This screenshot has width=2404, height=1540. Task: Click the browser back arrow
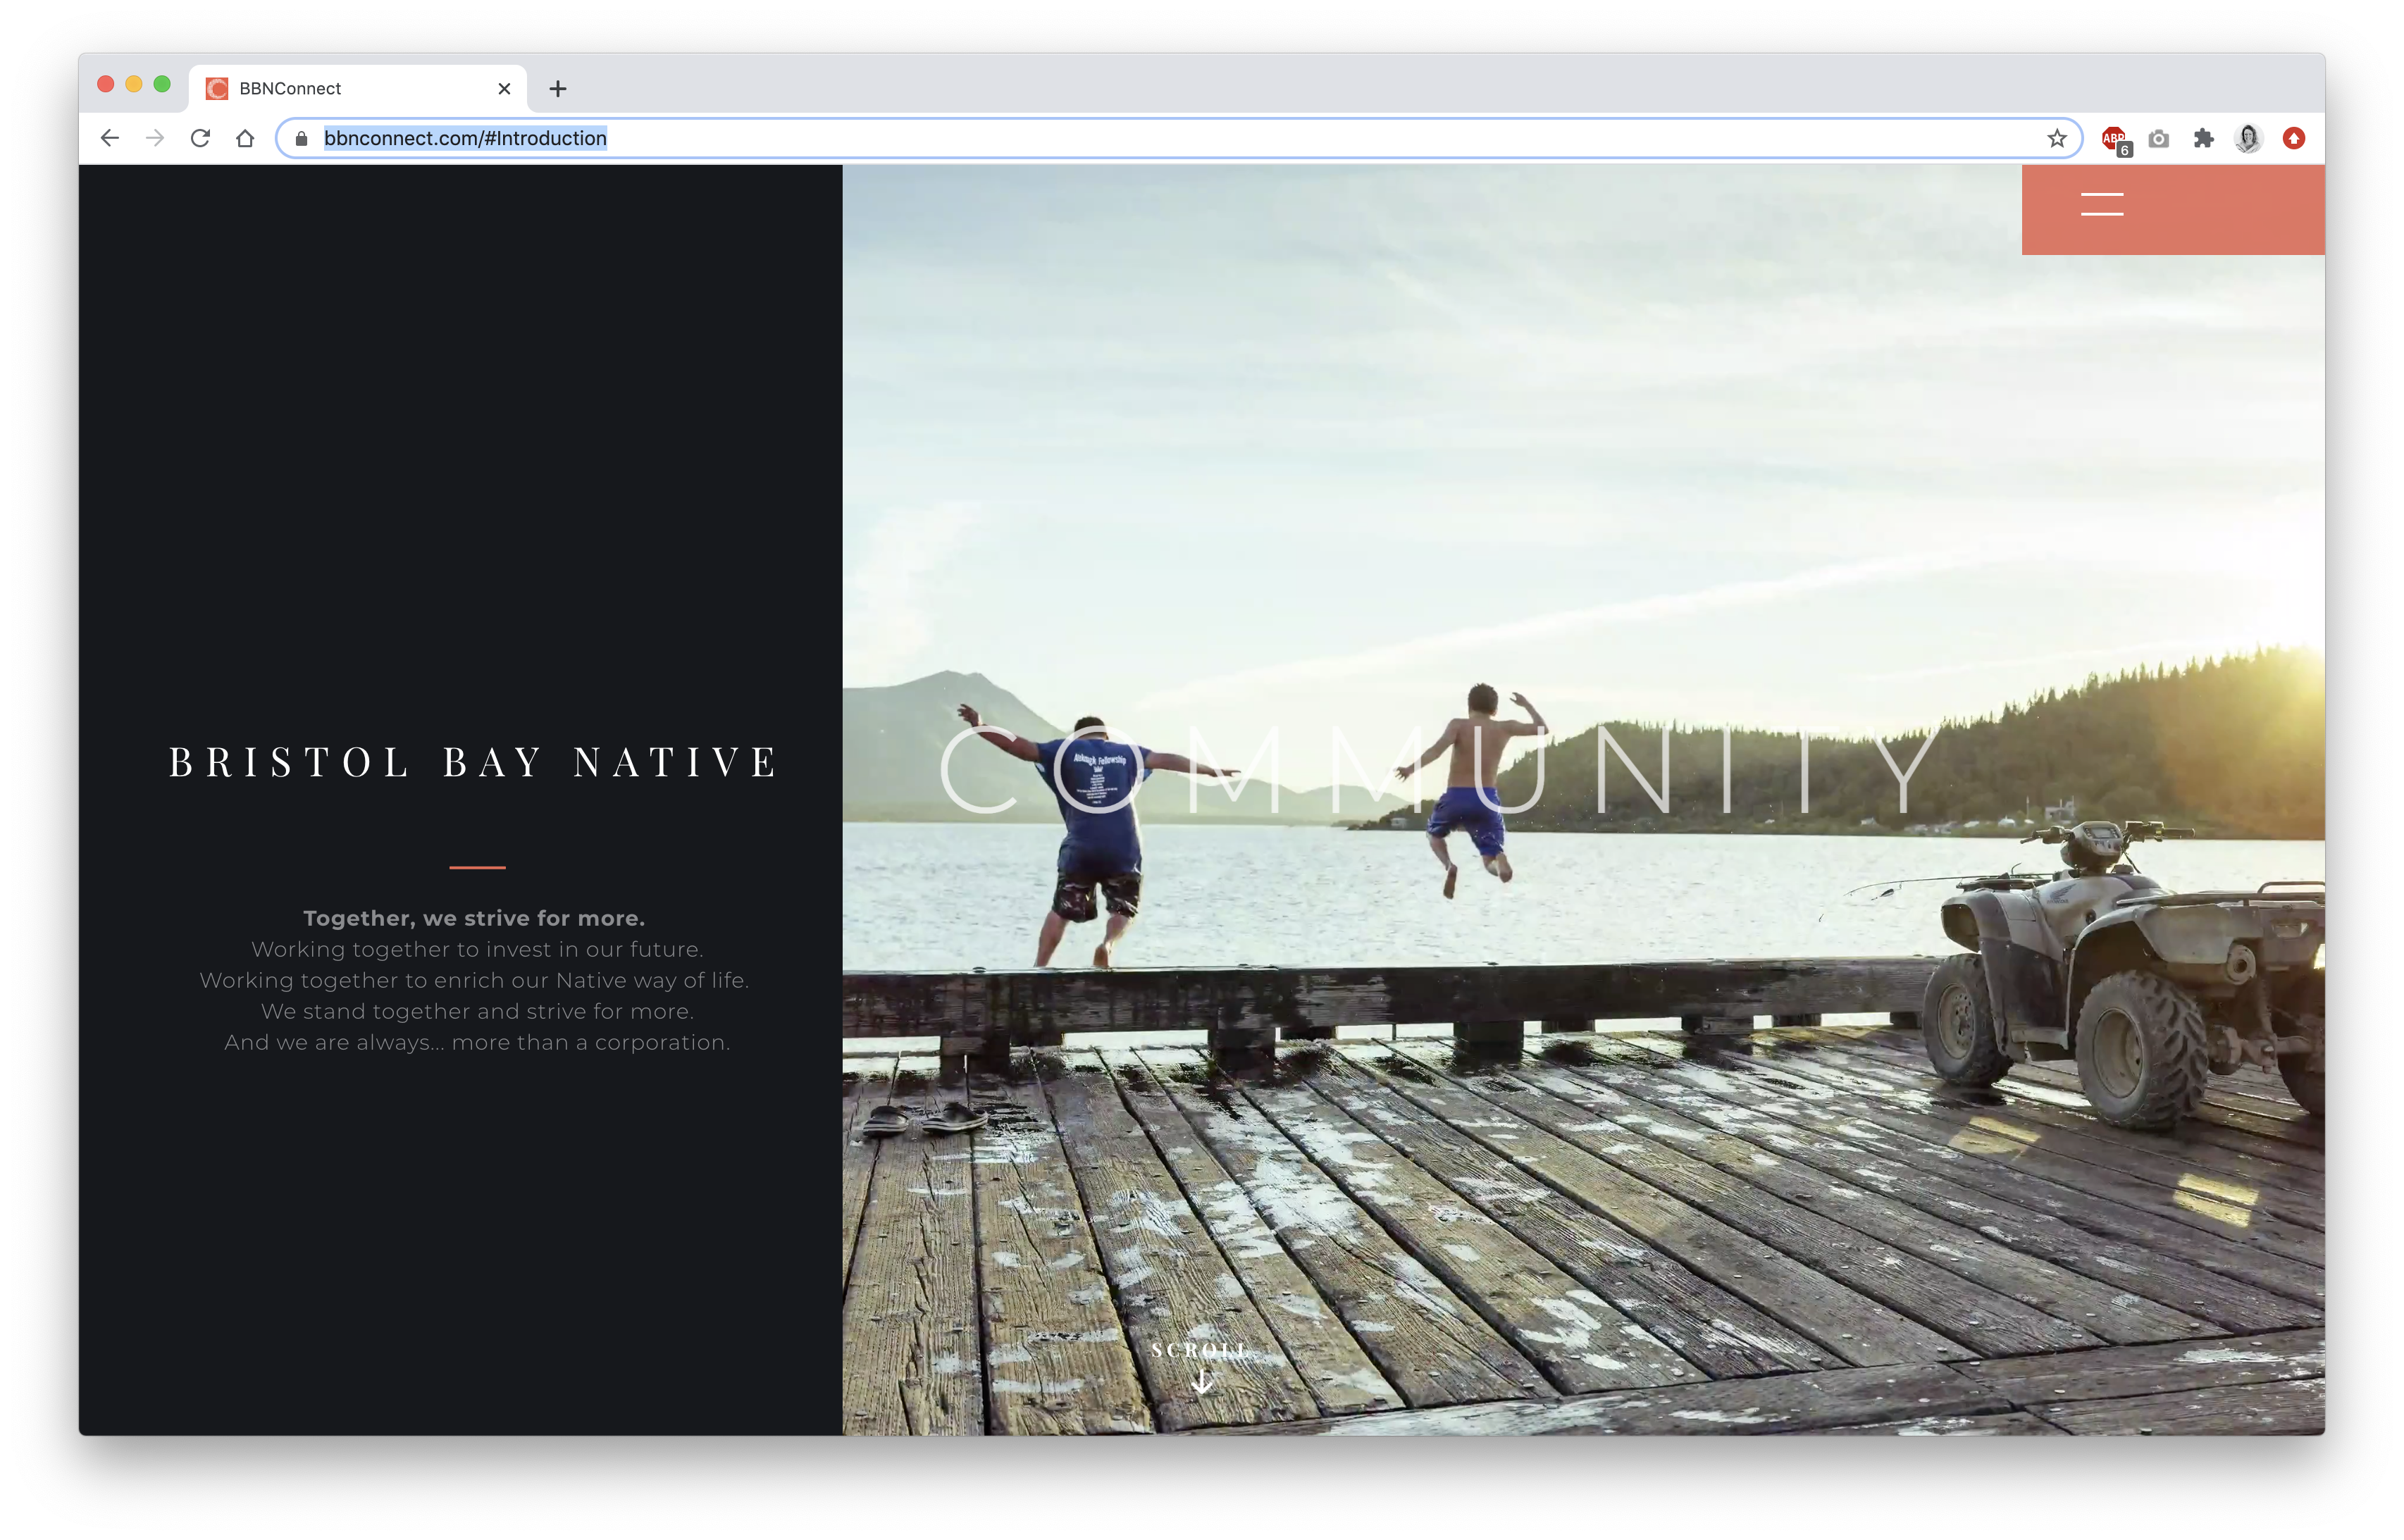tap(110, 138)
